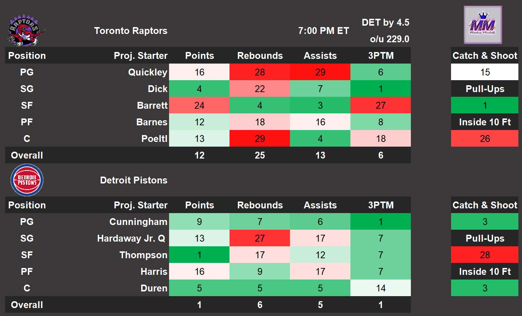Image resolution: width=522 pixels, height=316 pixels.
Task: Click the Pistons table 3PTM column header
Action: (380, 205)
